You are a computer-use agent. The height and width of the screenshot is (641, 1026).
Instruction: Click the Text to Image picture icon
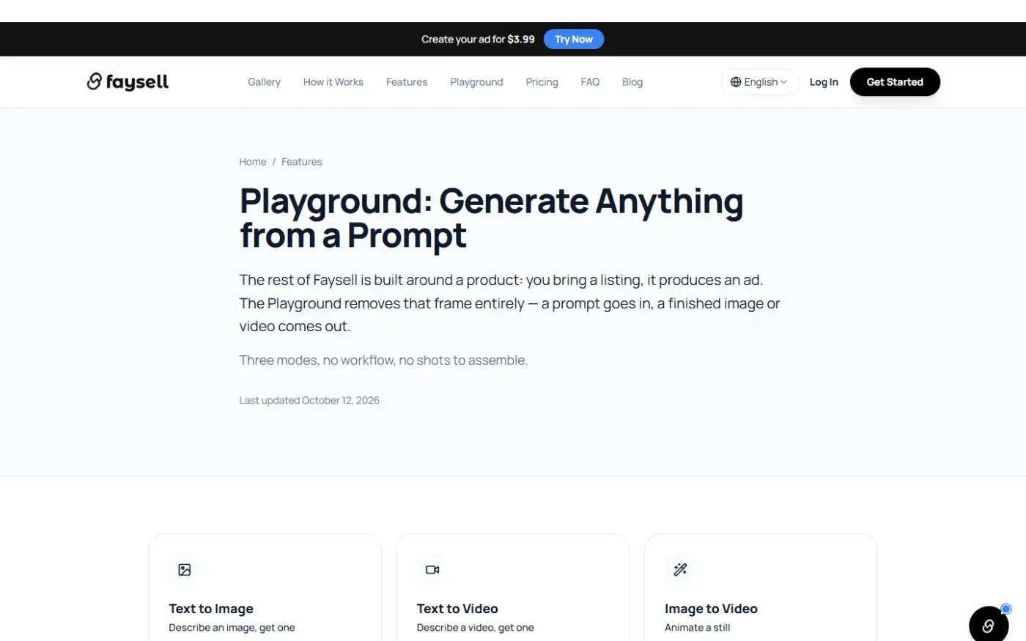(185, 569)
